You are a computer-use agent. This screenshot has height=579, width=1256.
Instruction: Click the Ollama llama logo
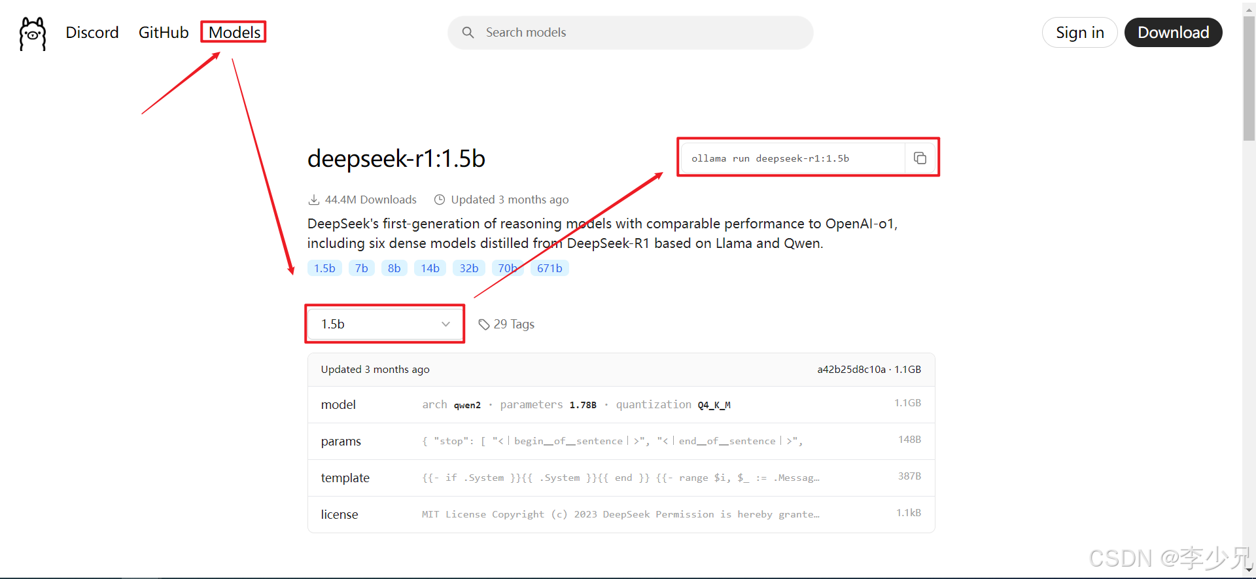[33, 33]
